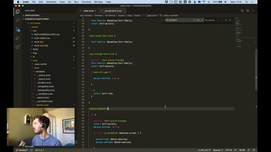
Task: Click UTF-8 encoding in status bar
Action: click(229, 150)
